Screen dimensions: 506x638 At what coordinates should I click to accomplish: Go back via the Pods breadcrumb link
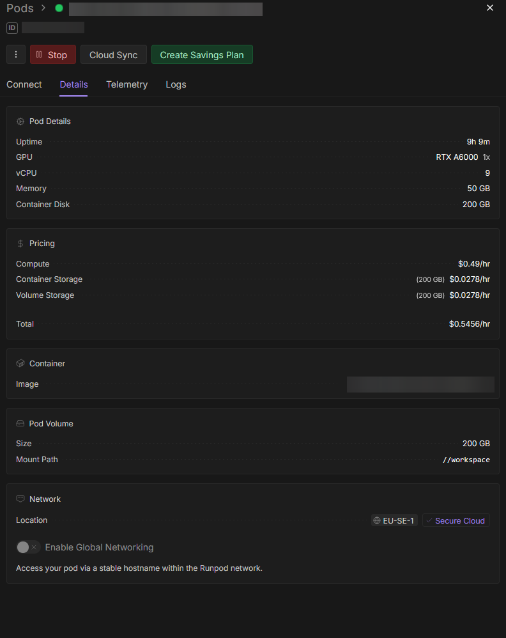tap(20, 8)
